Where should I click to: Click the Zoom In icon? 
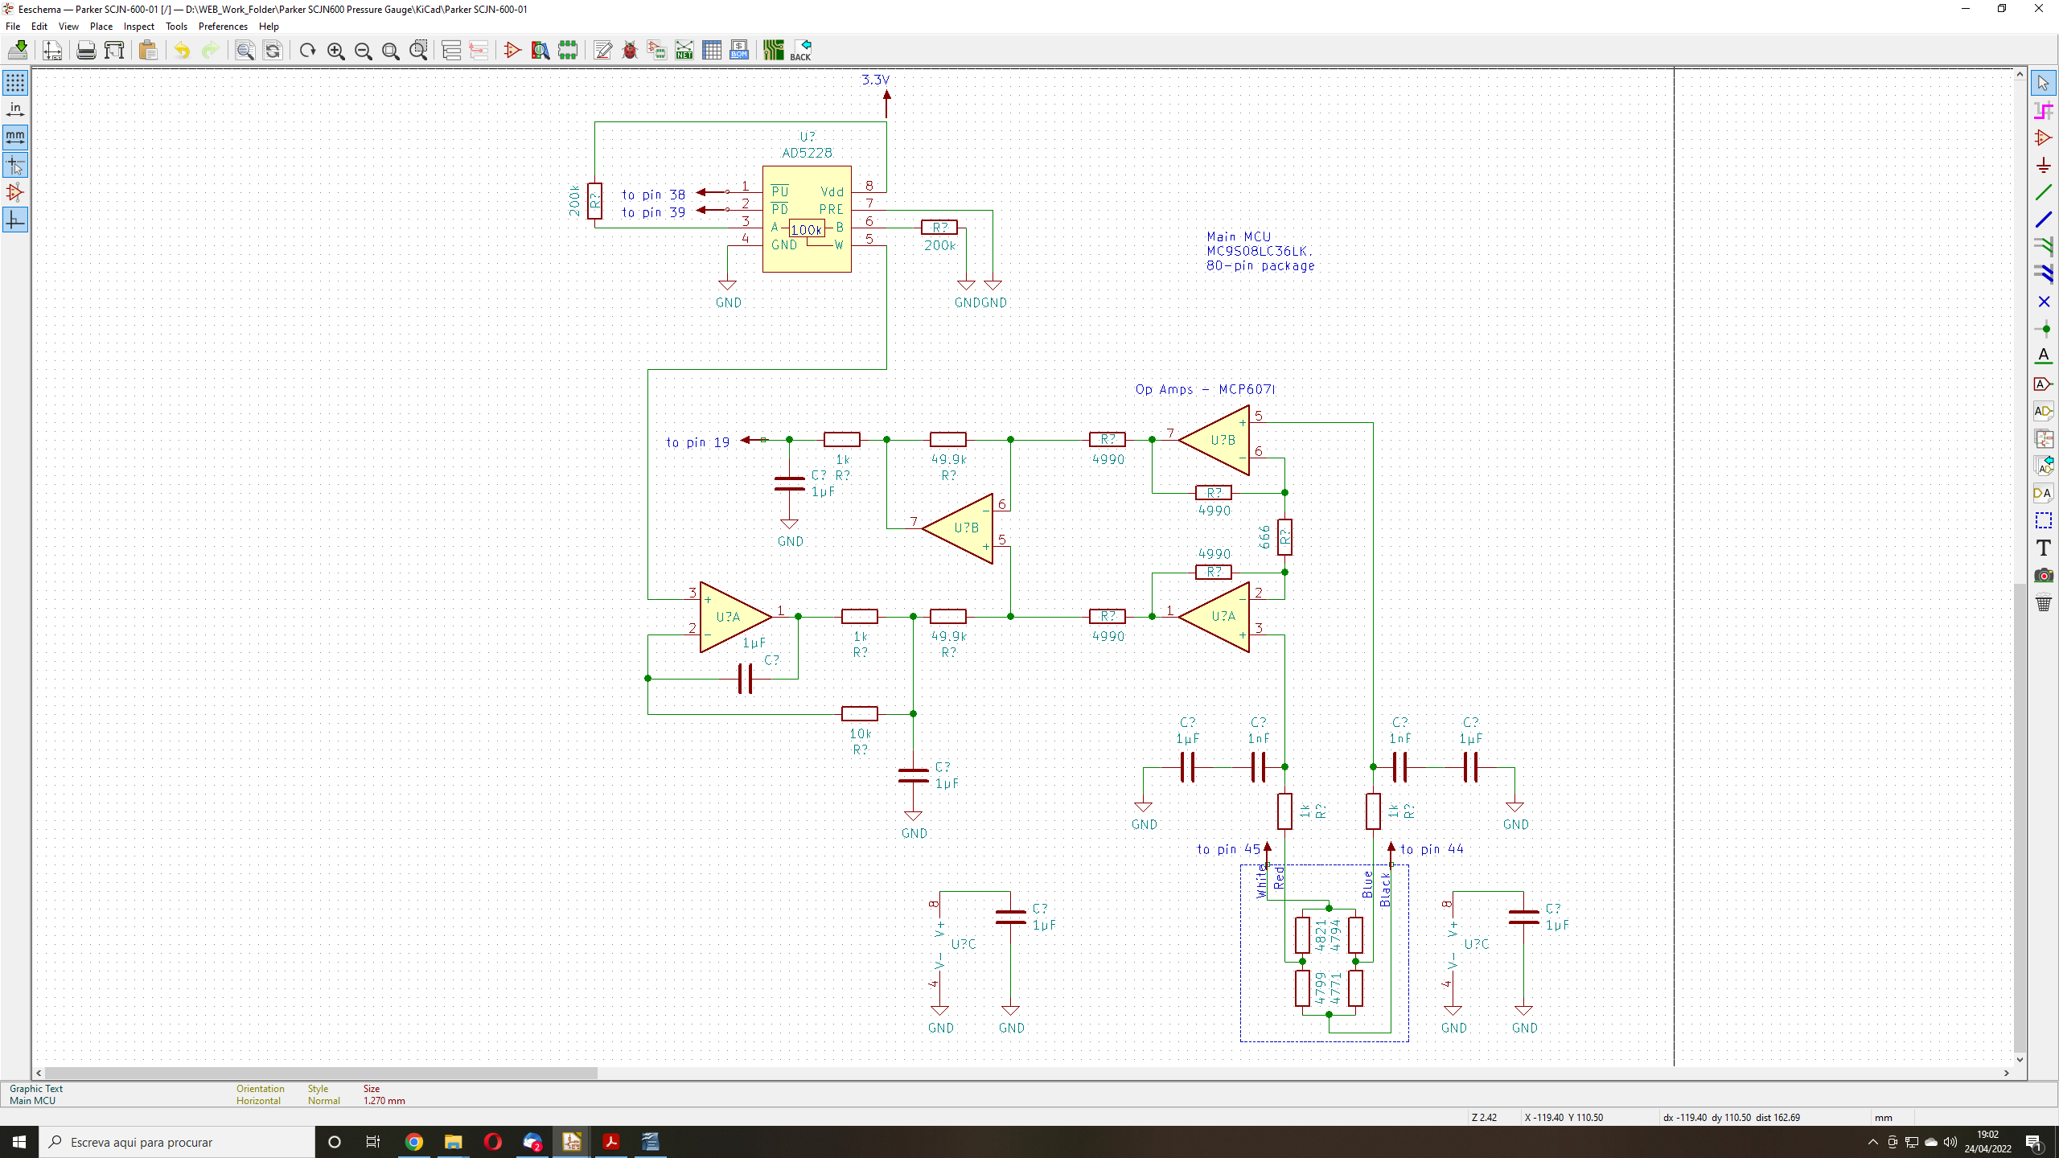click(x=335, y=50)
